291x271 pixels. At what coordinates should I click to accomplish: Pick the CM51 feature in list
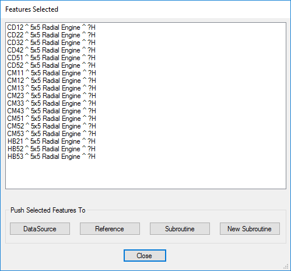[x=51, y=119]
